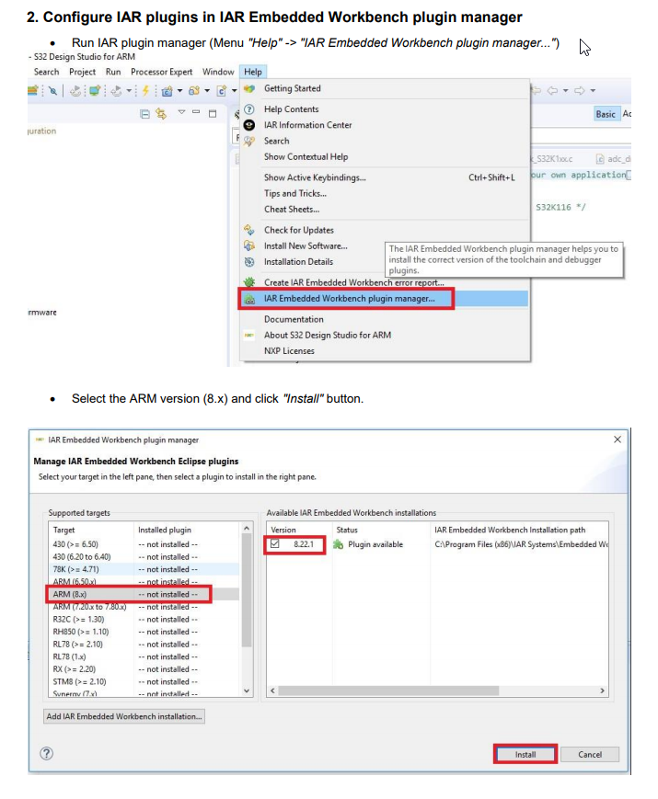Viewport: 658px width, 799px height.
Task: Click the installations scroll right arrow
Action: [x=603, y=691]
